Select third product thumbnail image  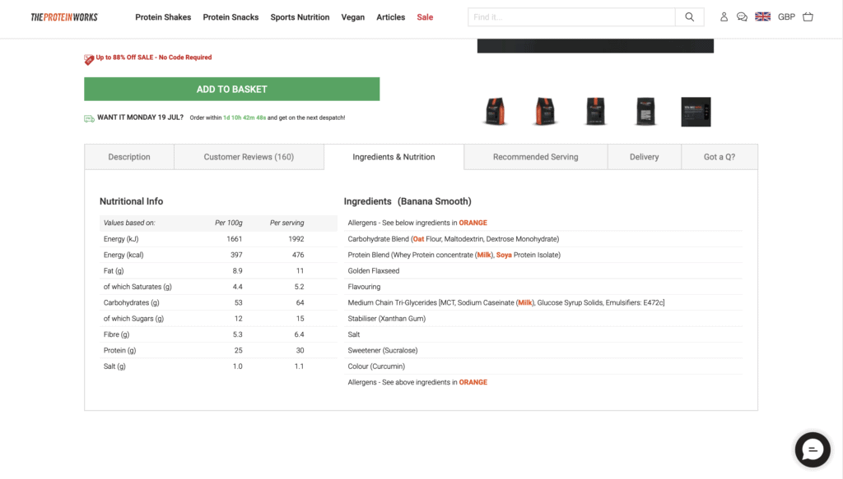pyautogui.click(x=595, y=112)
